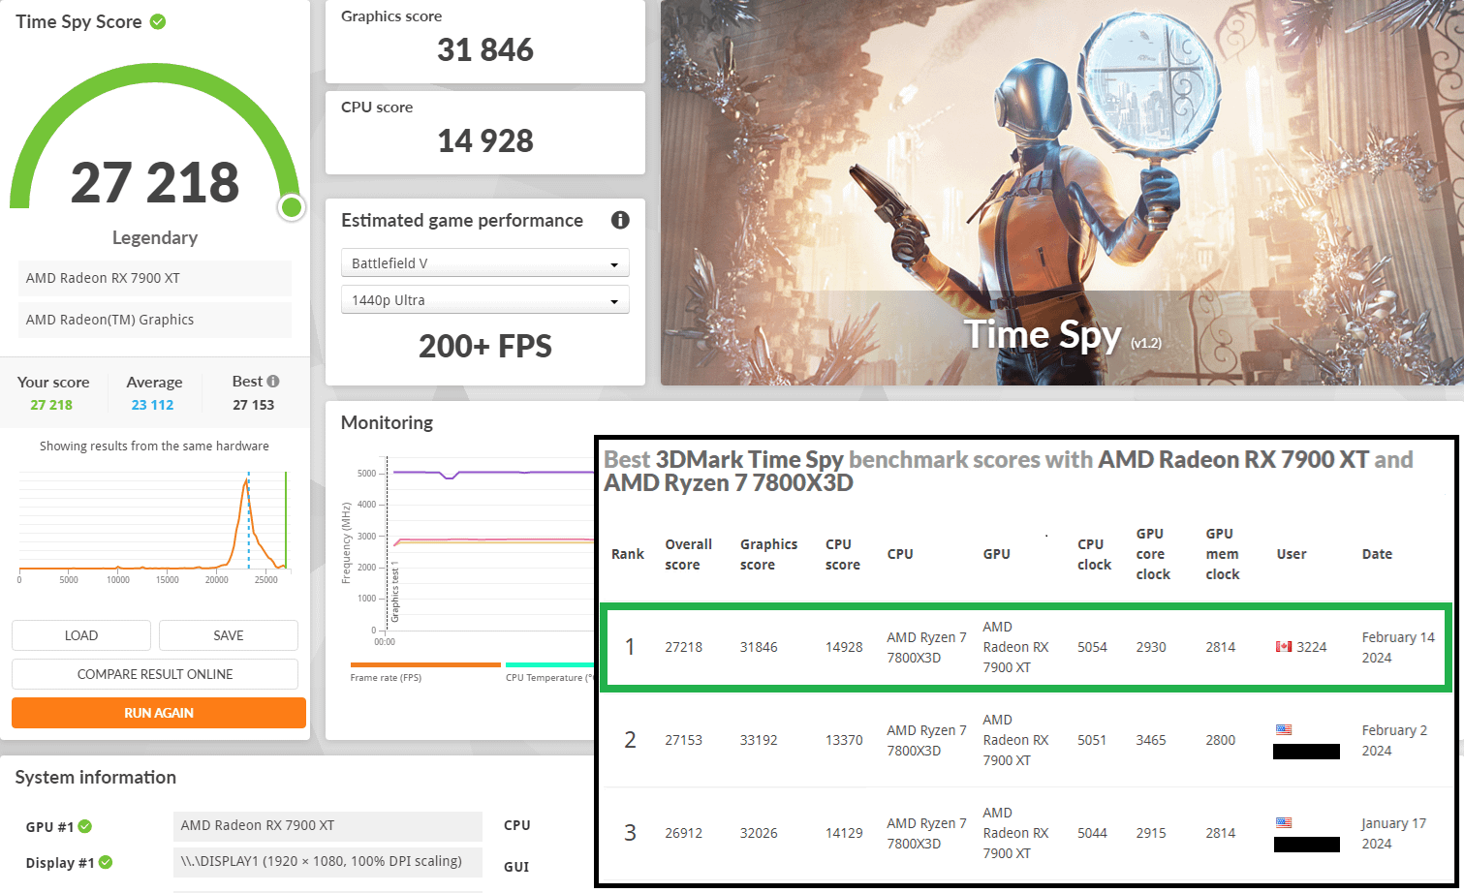Image resolution: width=1464 pixels, height=893 pixels.
Task: Click the info icon next to Estimated game performance
Action: (620, 220)
